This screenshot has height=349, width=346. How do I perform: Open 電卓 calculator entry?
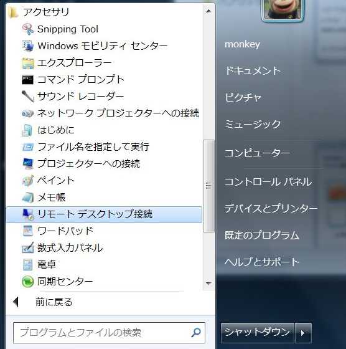tap(104, 265)
